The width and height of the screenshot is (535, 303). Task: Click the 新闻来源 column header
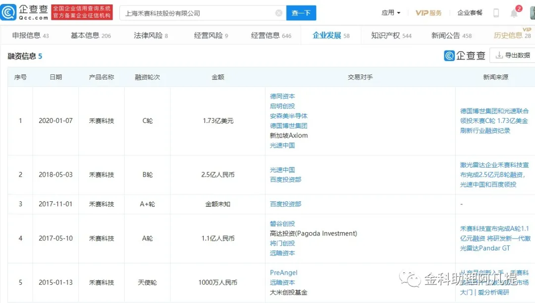pos(495,77)
